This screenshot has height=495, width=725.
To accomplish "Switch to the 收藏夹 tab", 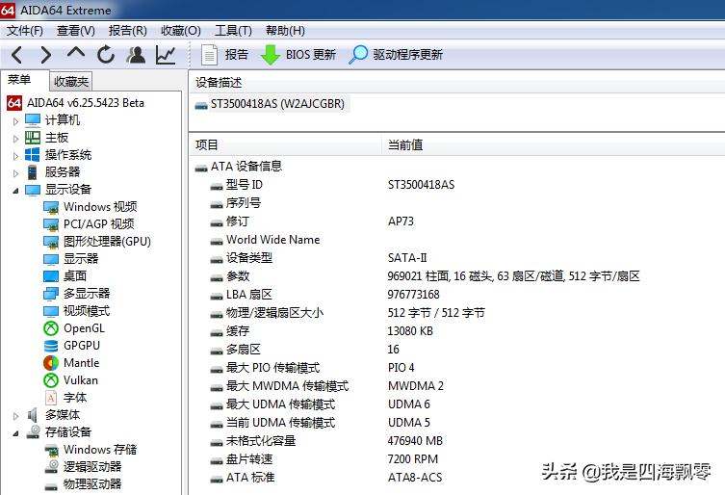I will [70, 82].
